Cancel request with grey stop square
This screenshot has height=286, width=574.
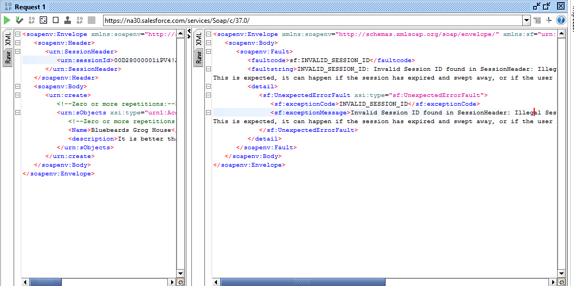pyautogui.click(x=92, y=20)
